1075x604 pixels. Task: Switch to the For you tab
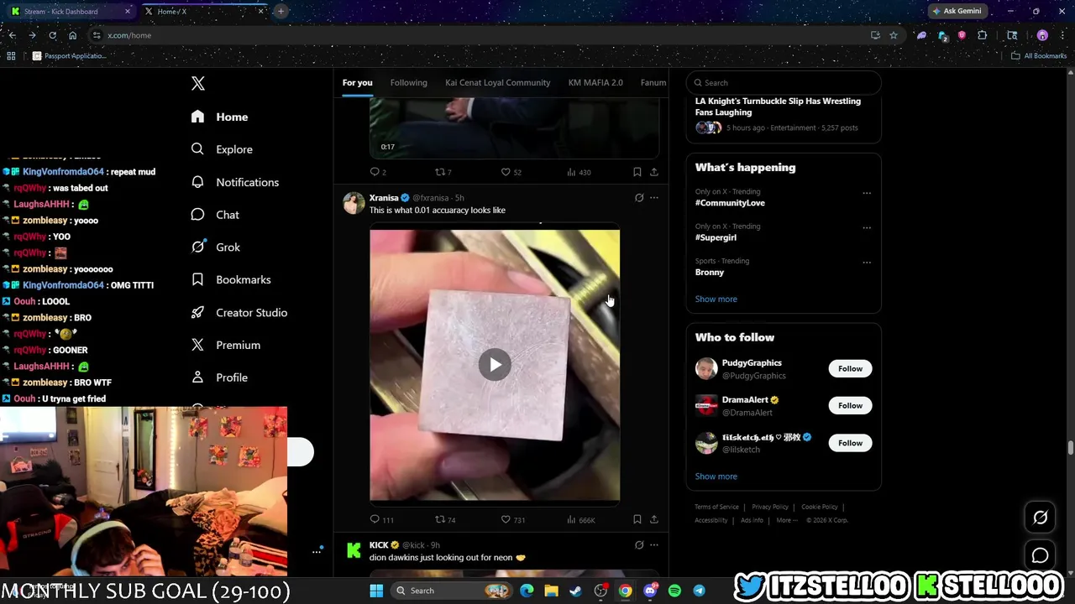click(357, 82)
